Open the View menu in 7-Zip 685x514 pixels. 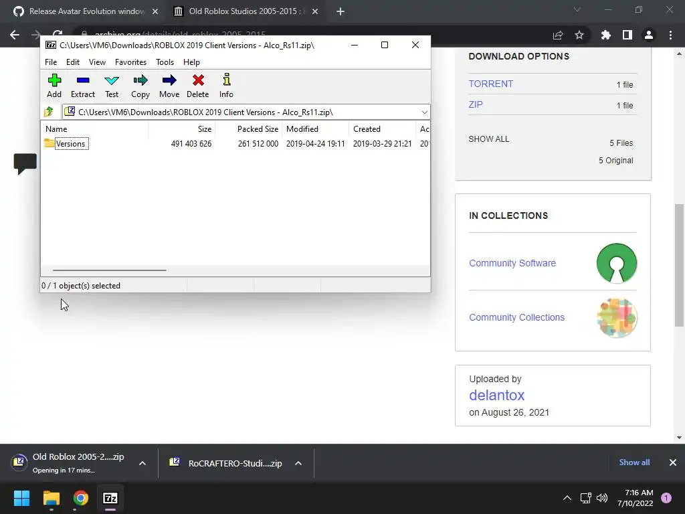pos(97,62)
